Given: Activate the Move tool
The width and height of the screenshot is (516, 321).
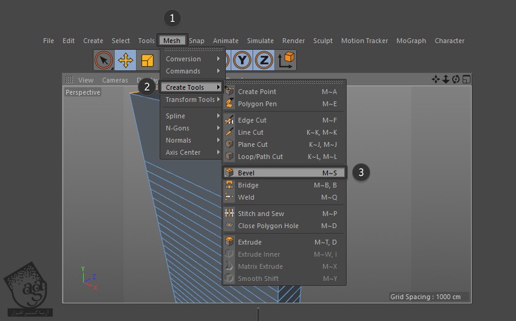Looking at the screenshot, I should (126, 60).
